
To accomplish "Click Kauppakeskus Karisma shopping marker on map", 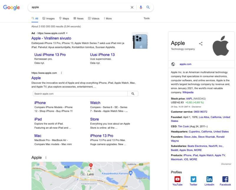I will point(131,173).
